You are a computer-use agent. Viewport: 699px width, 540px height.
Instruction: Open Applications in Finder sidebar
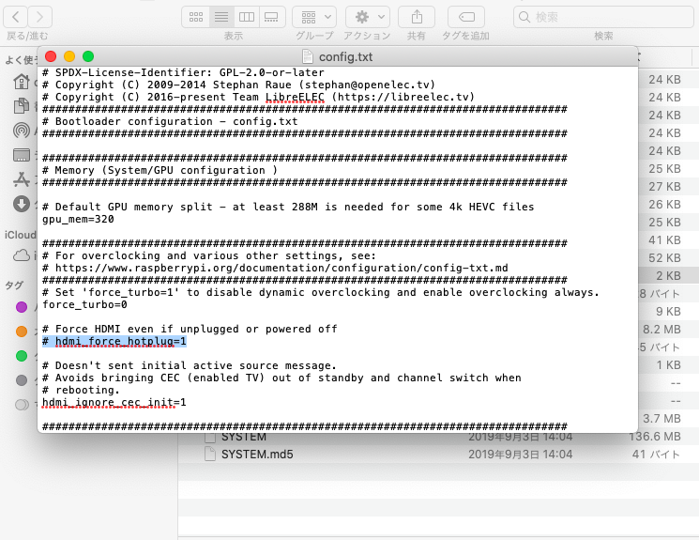tap(21, 179)
